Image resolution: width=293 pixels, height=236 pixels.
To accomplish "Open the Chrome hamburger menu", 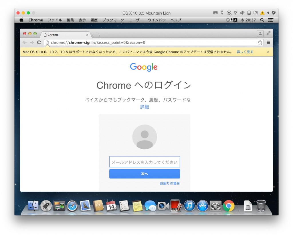I will [268, 42].
